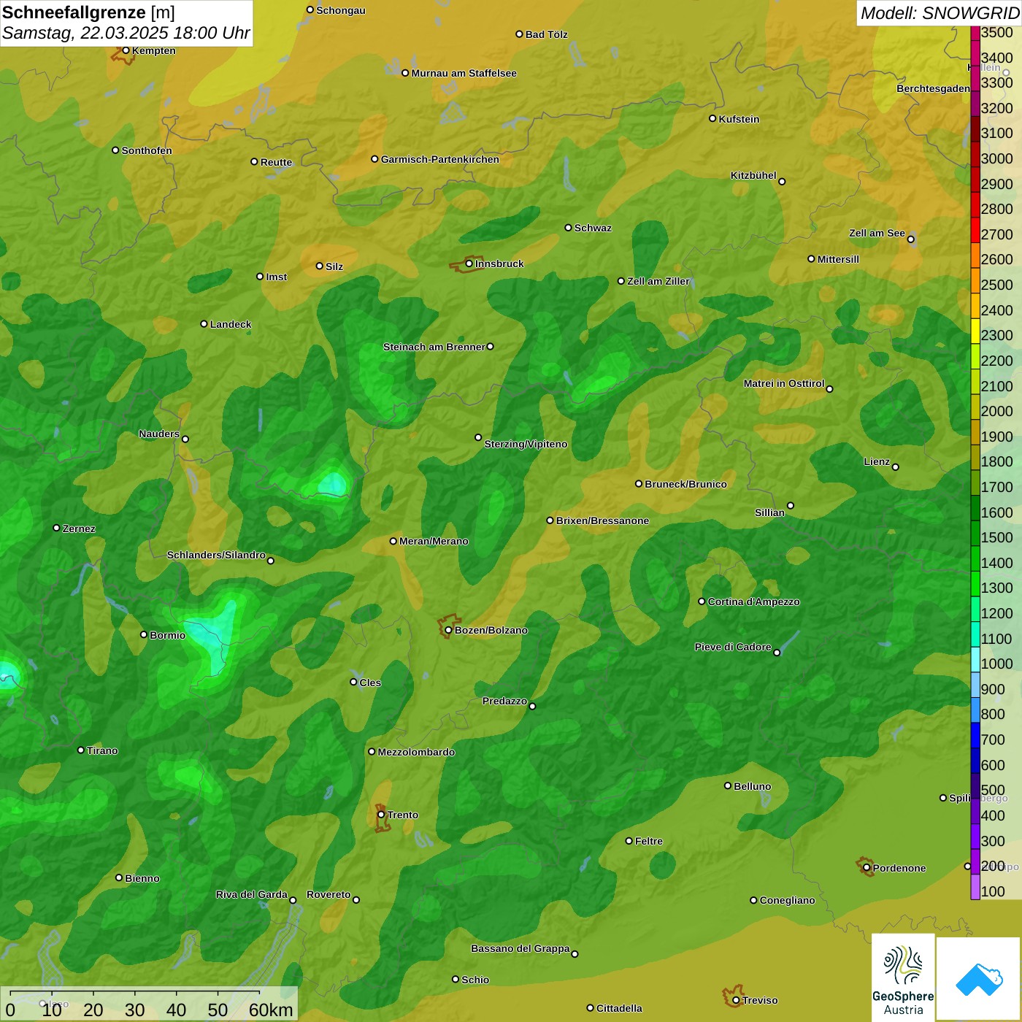Click the date Samstag, 22.03.2025 18:00 Uhr
This screenshot has width=1022, height=1022.
[126, 33]
